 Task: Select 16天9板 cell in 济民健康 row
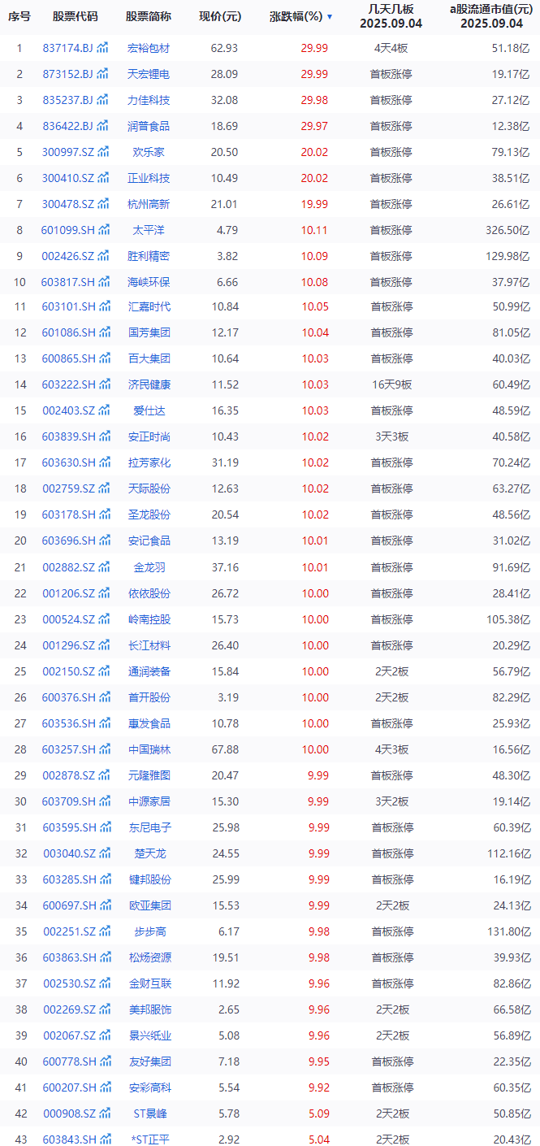pyautogui.click(x=391, y=384)
